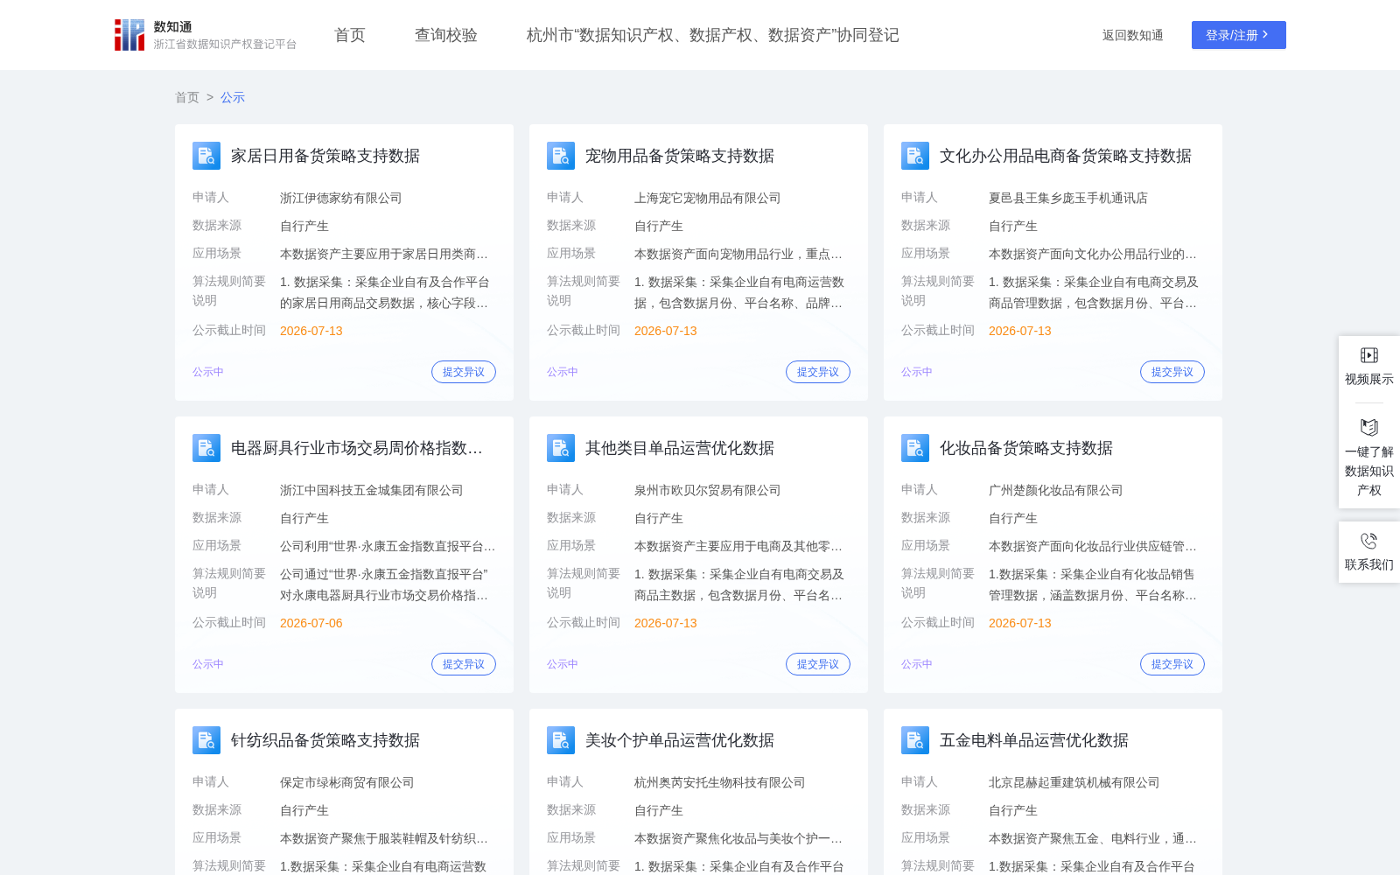Click 公示中 status on 家居日用备货策略支持数据 card
Screen dimensions: 1400x875
tap(208, 372)
